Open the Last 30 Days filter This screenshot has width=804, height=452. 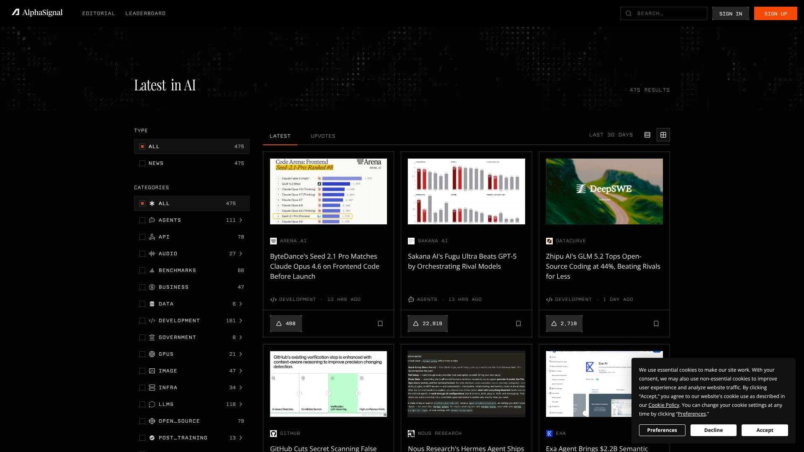pyautogui.click(x=611, y=135)
